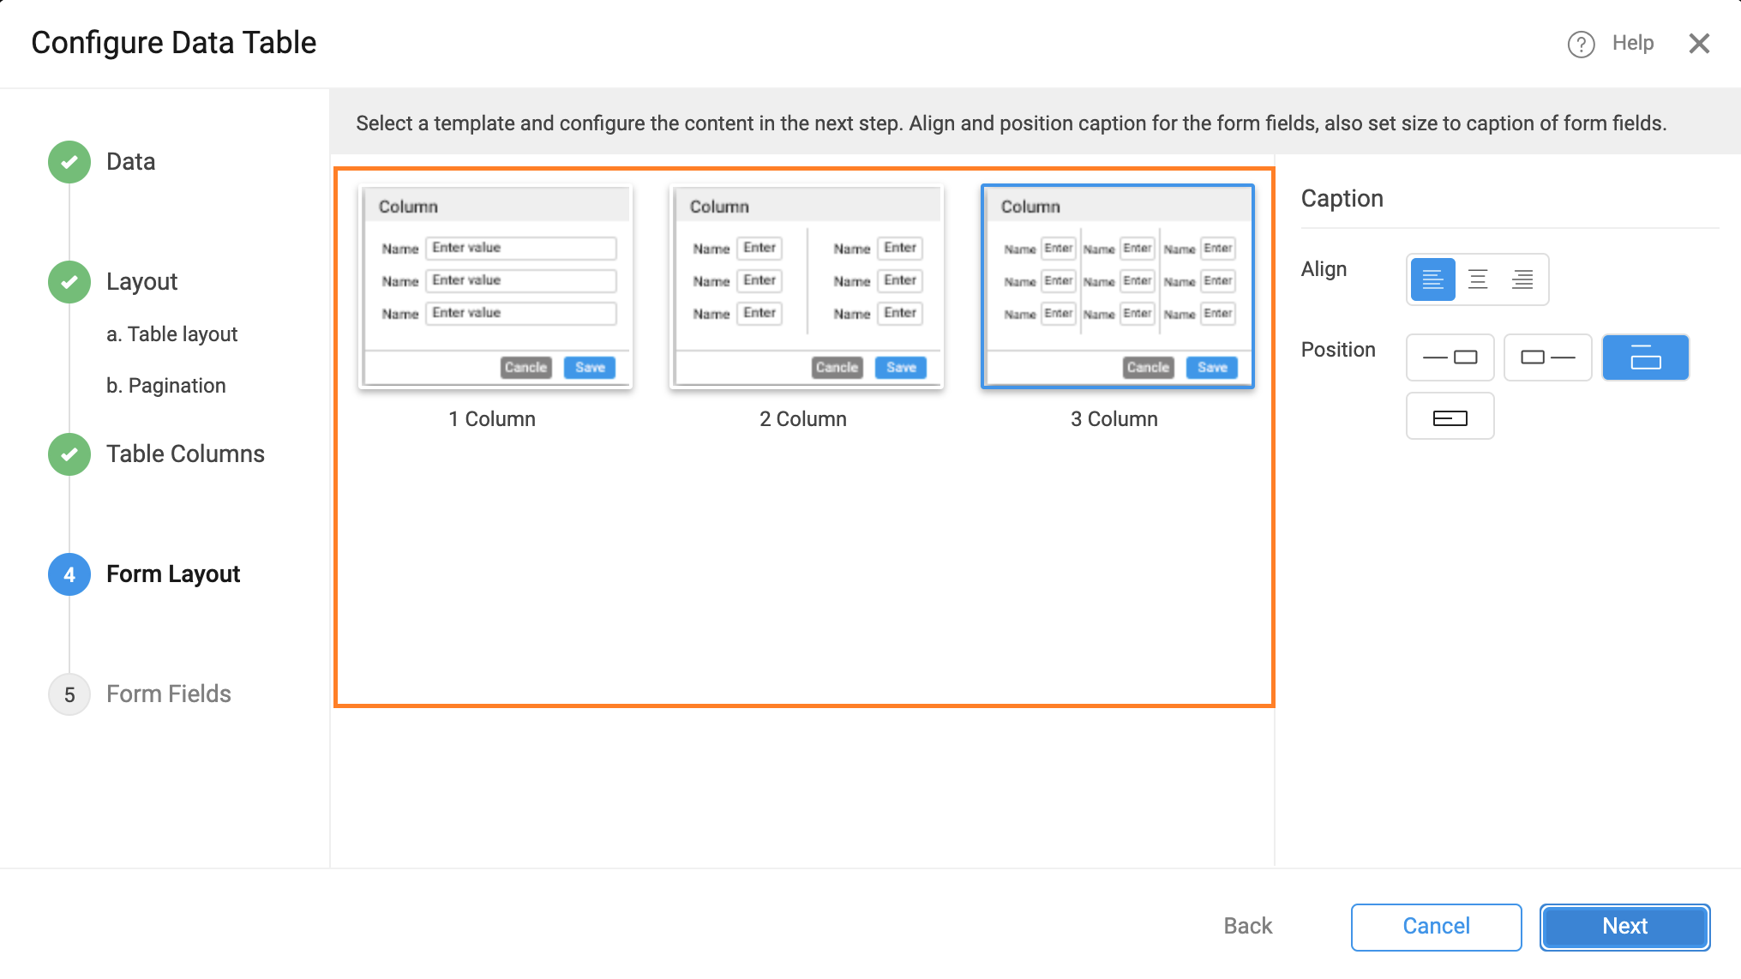Screen dimensions: 1741x979
Task: Choose caption position right of field
Action: (1547, 357)
